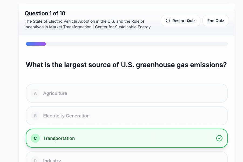
Task: Click the filled purple-blue progress segment
Action: 36,44
